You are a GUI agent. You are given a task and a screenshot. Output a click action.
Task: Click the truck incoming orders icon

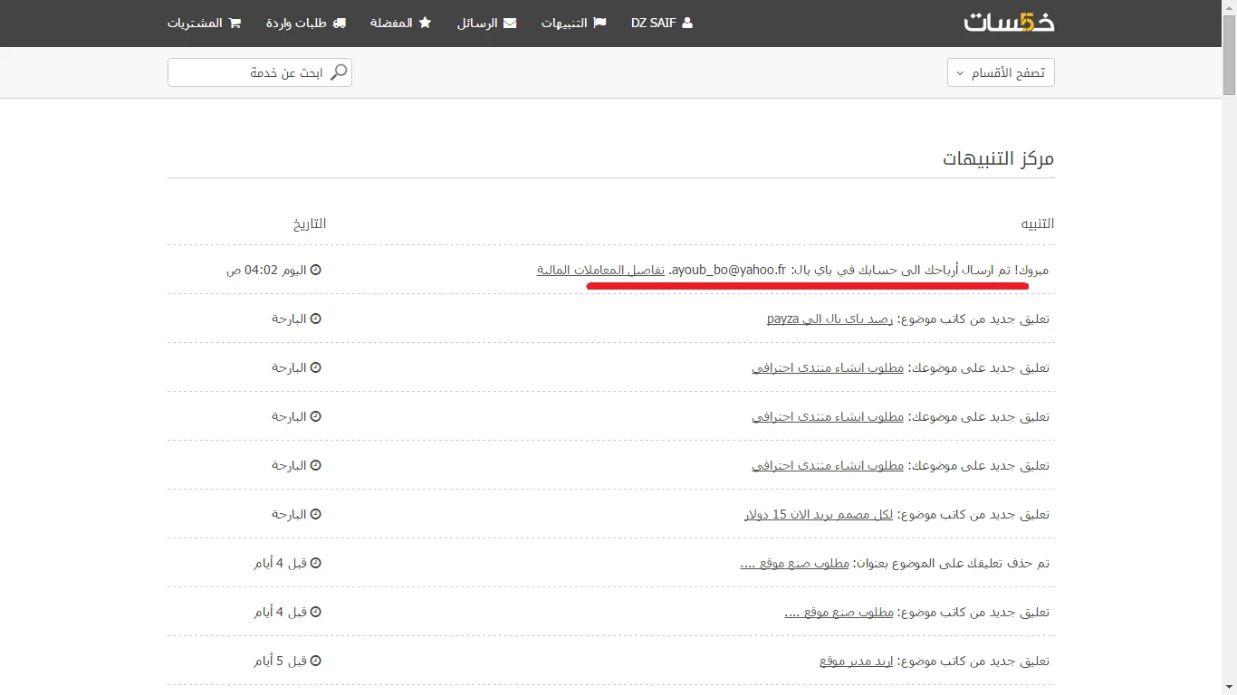340,24
